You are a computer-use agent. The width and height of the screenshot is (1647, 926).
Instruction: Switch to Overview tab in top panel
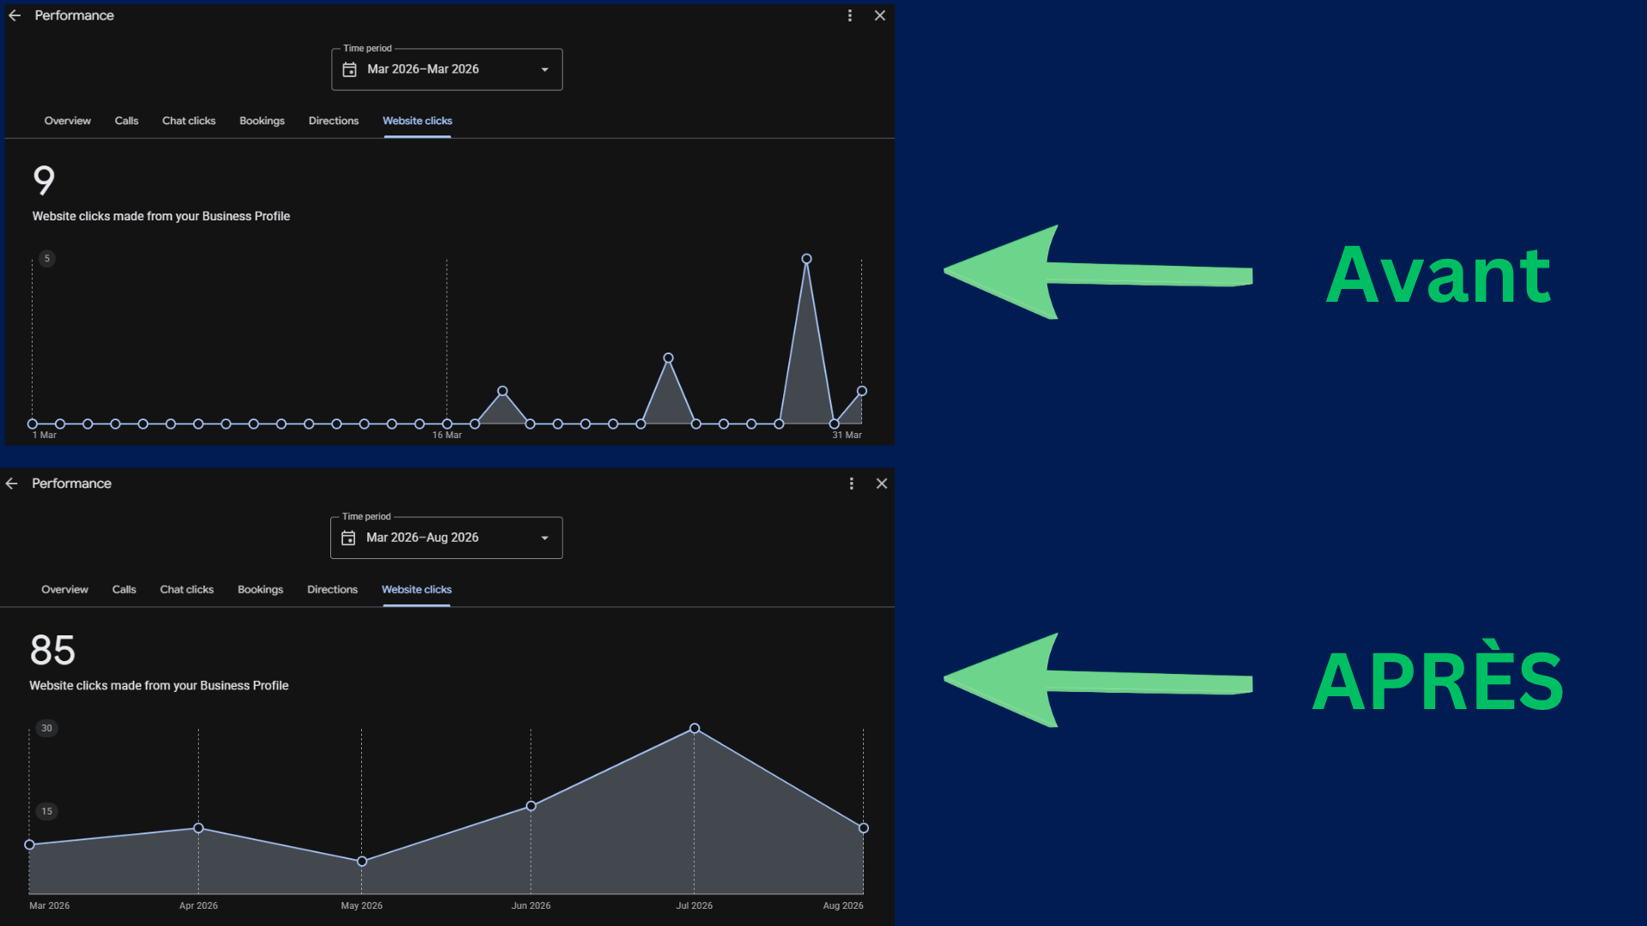[68, 121]
